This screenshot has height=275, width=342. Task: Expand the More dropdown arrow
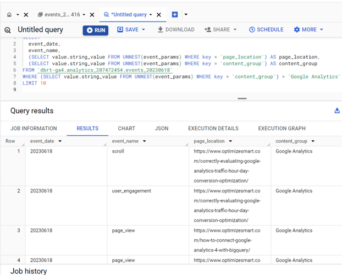tap(321, 30)
